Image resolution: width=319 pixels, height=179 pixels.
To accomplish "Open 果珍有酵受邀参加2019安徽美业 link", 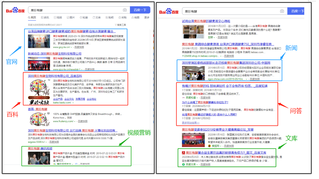I will pos(218,129).
